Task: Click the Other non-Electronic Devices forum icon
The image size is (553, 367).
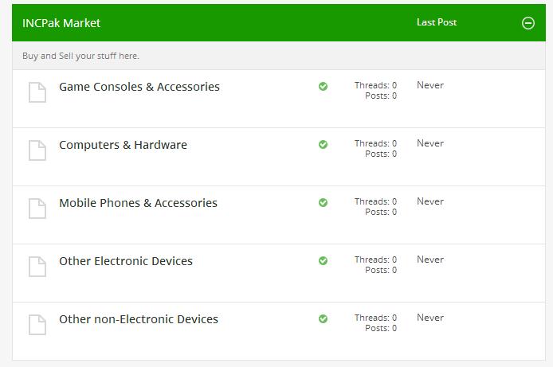Action: (37, 325)
